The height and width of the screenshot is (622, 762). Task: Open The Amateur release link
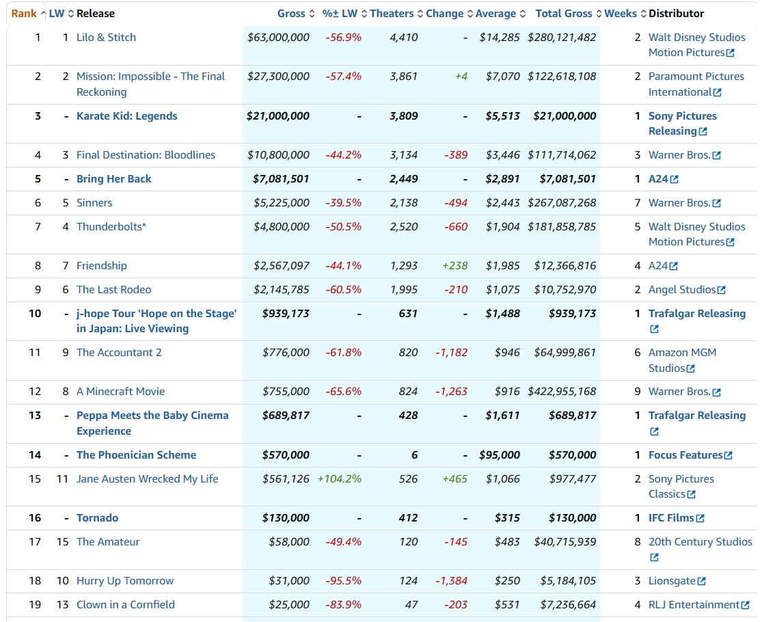point(108,542)
